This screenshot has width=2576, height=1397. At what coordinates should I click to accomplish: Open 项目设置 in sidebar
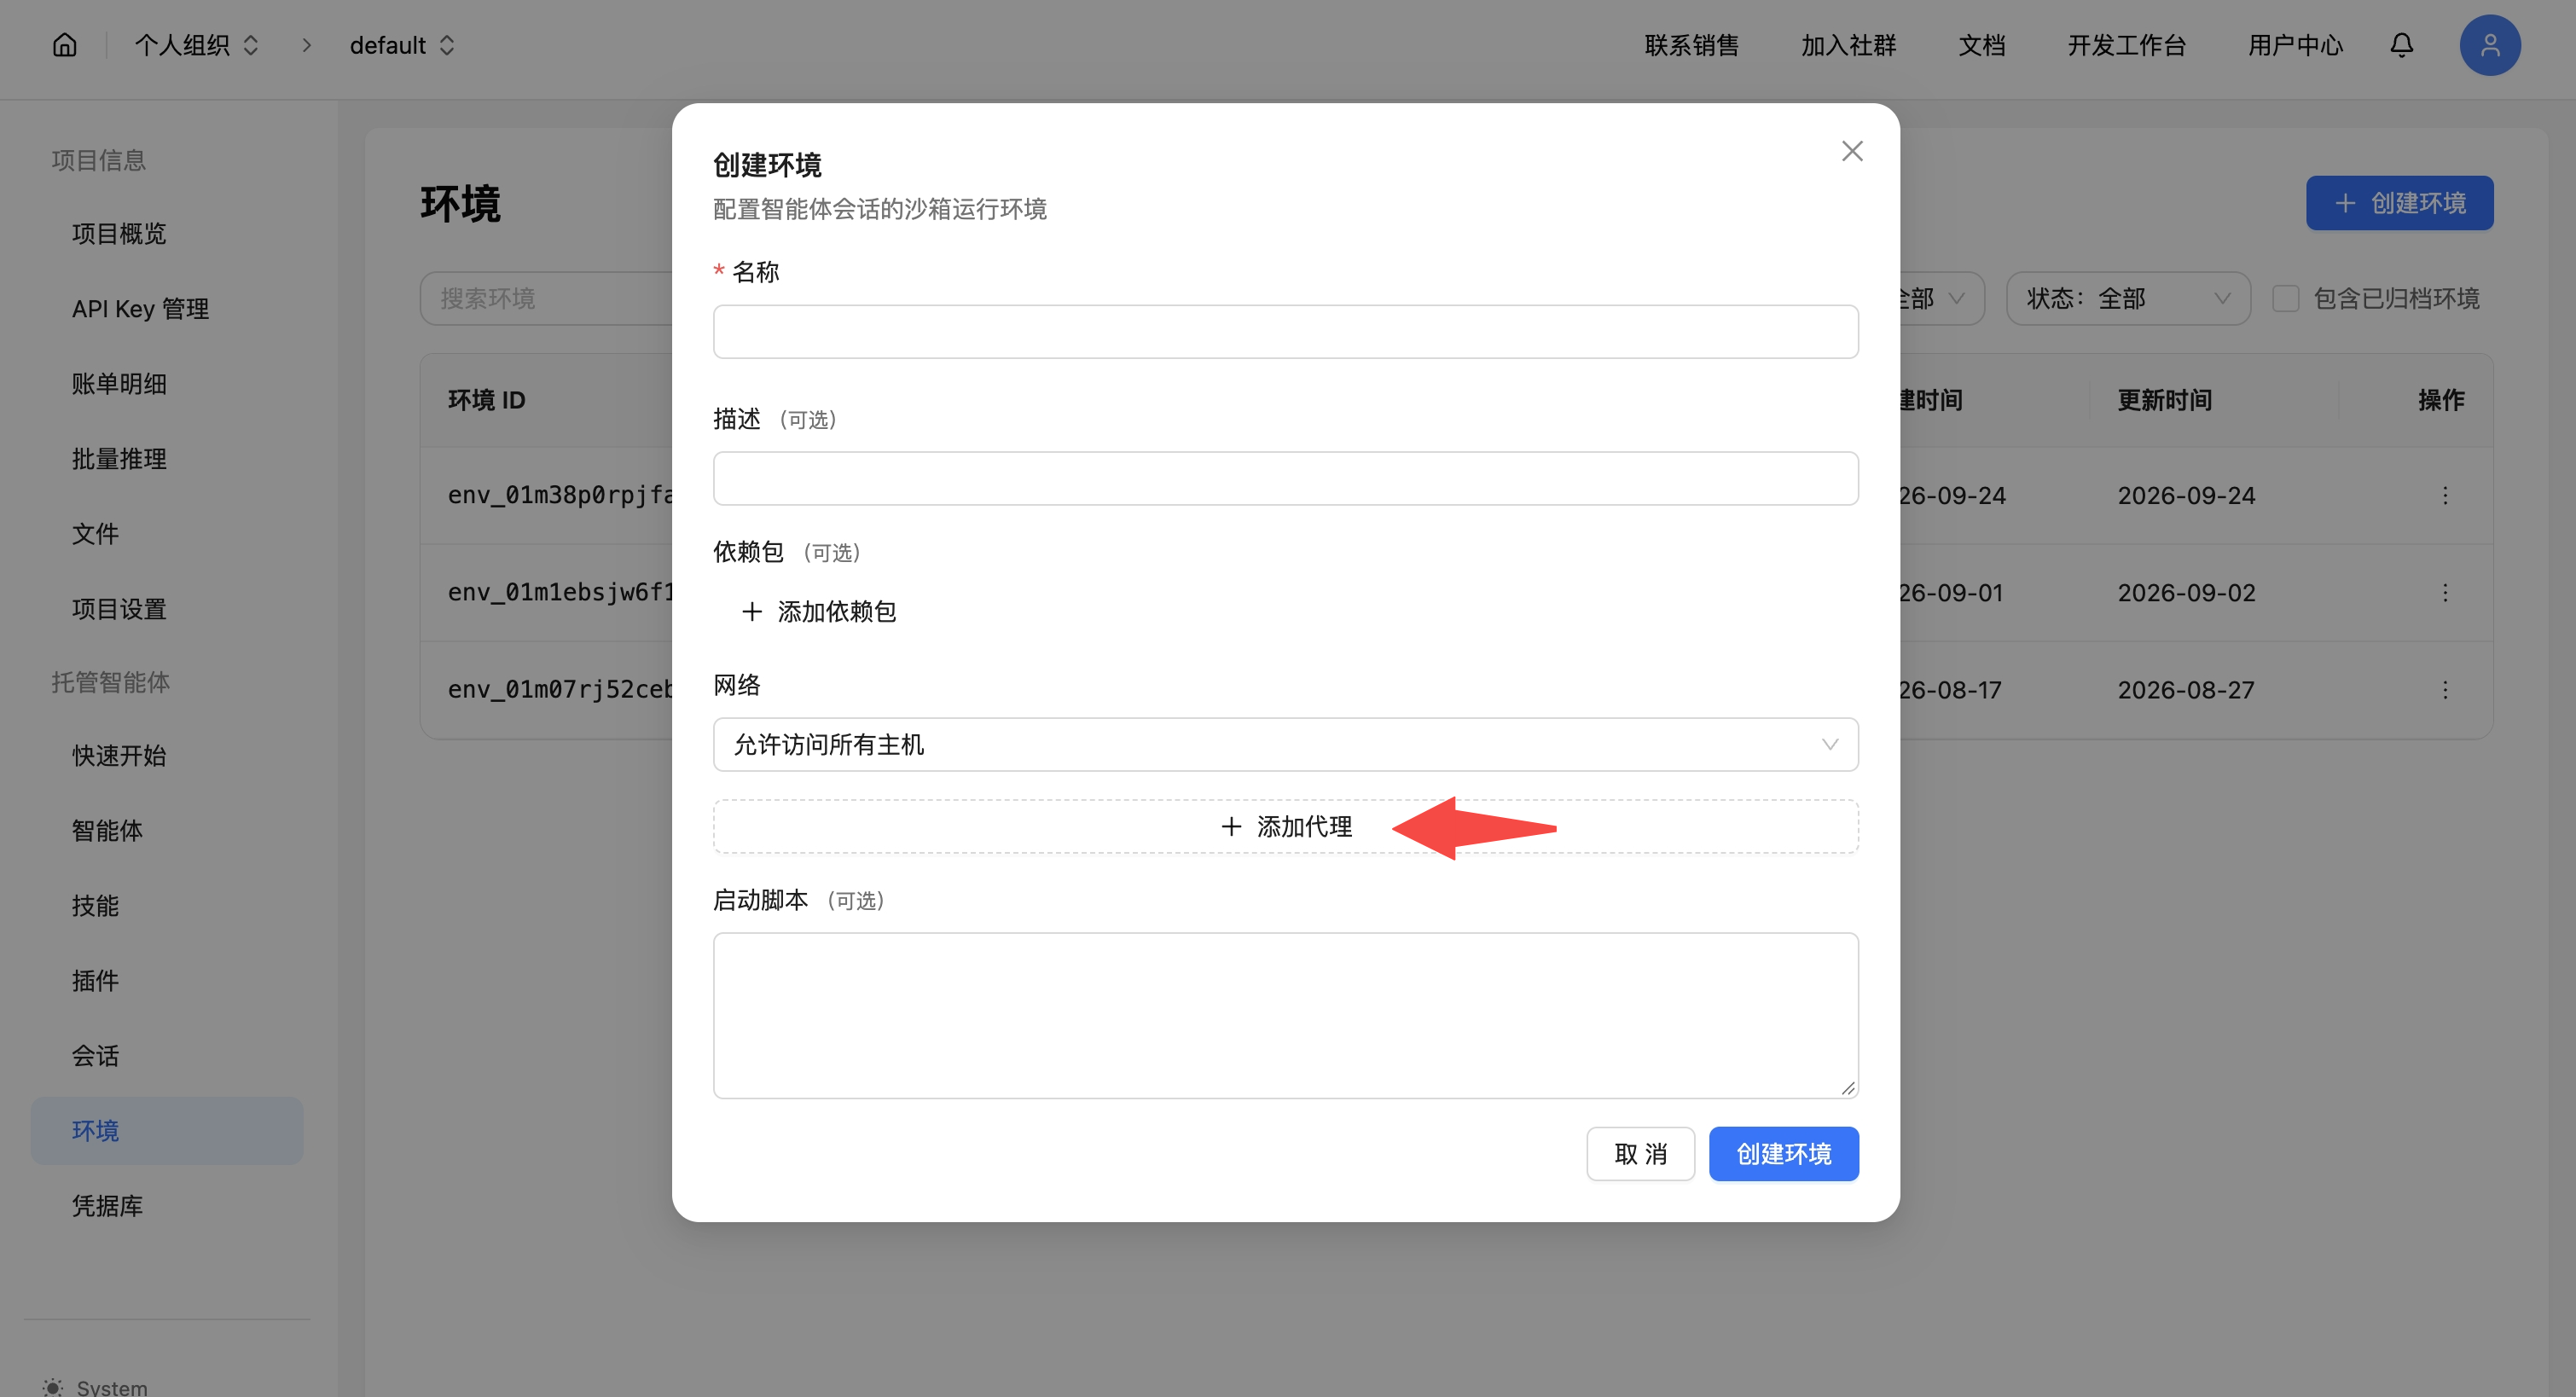(119, 609)
